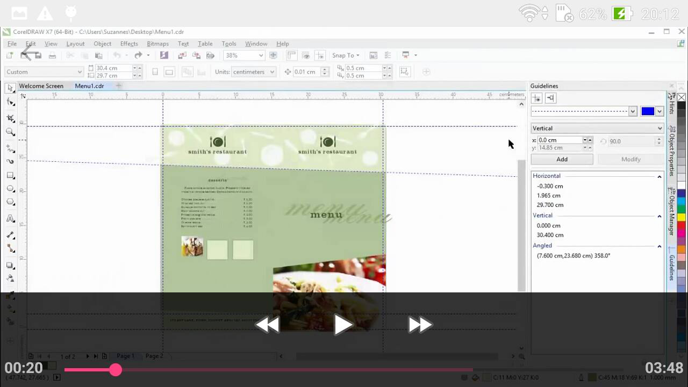The height and width of the screenshot is (387, 688).
Task: Activate the Zoom magnifier tool
Action: (x=10, y=132)
